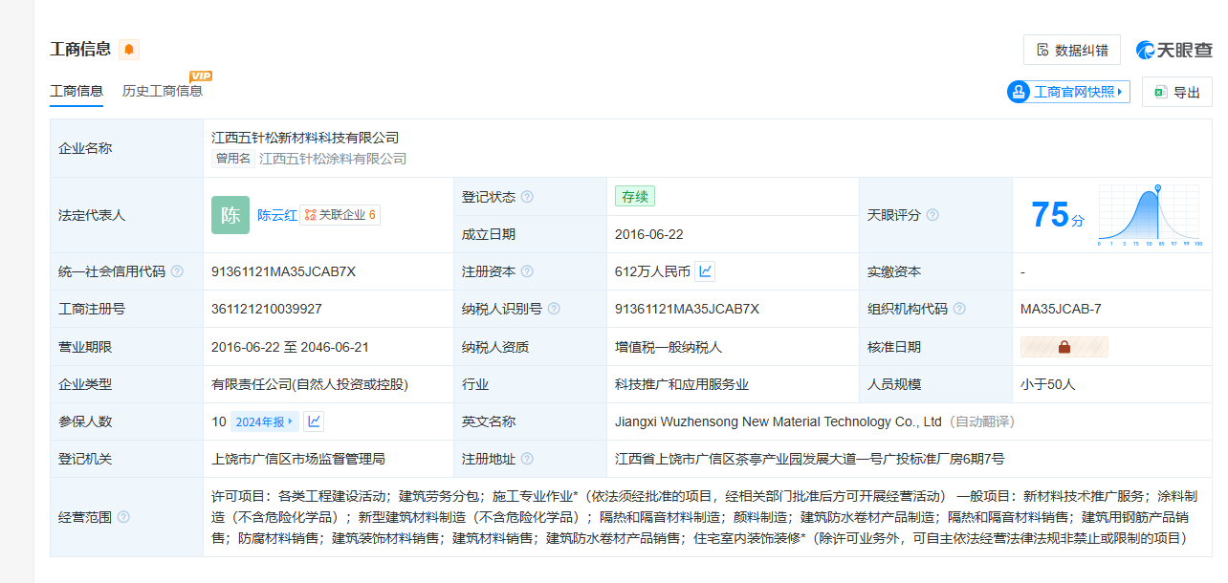Click help icon next to 统一社会信用代码
This screenshot has height=583, width=1228.
click(177, 271)
